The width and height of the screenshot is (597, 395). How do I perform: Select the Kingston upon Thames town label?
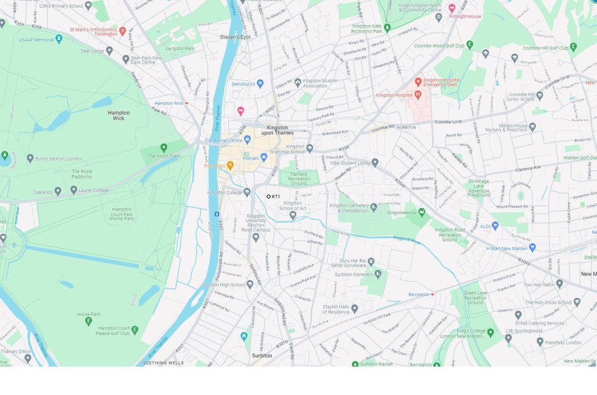click(278, 130)
